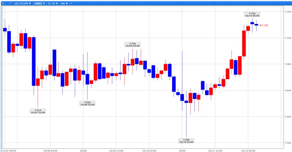The image size is (292, 152).
Task: Click the 7.614 label at 10/07 22:00
Action: (x=38, y=111)
